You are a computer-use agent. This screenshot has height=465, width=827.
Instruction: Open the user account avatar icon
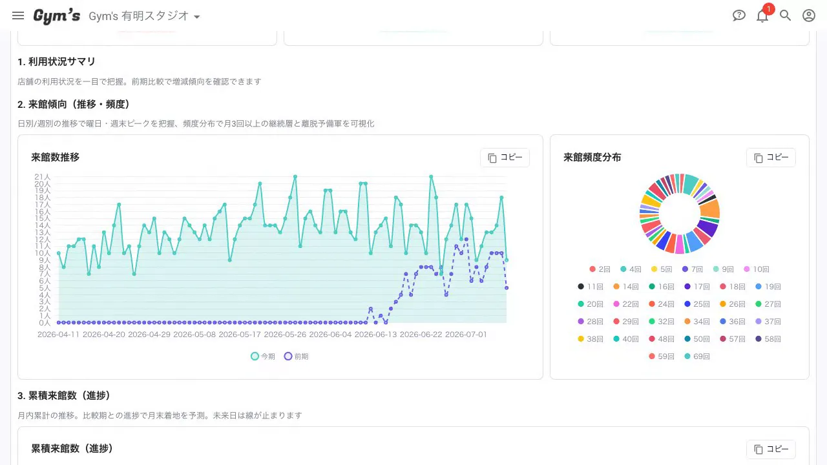click(x=809, y=15)
